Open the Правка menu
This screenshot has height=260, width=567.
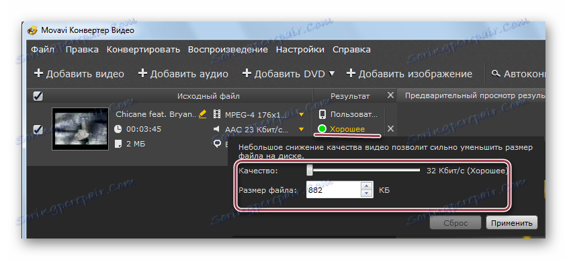point(82,49)
